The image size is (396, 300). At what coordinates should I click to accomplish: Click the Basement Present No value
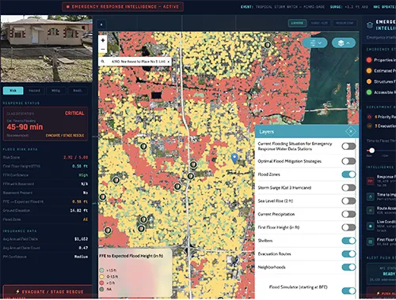pyautogui.click(x=86, y=193)
